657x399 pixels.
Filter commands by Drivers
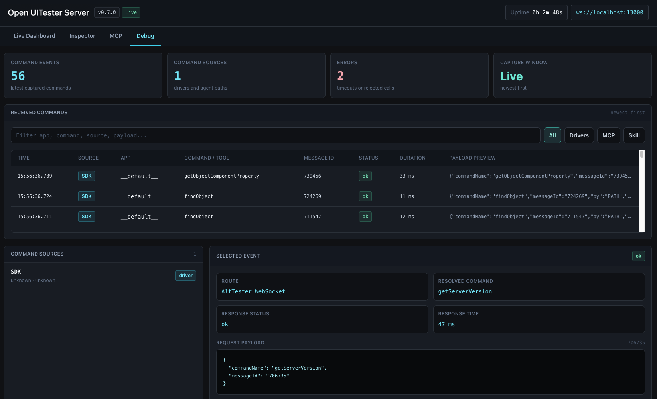579,135
